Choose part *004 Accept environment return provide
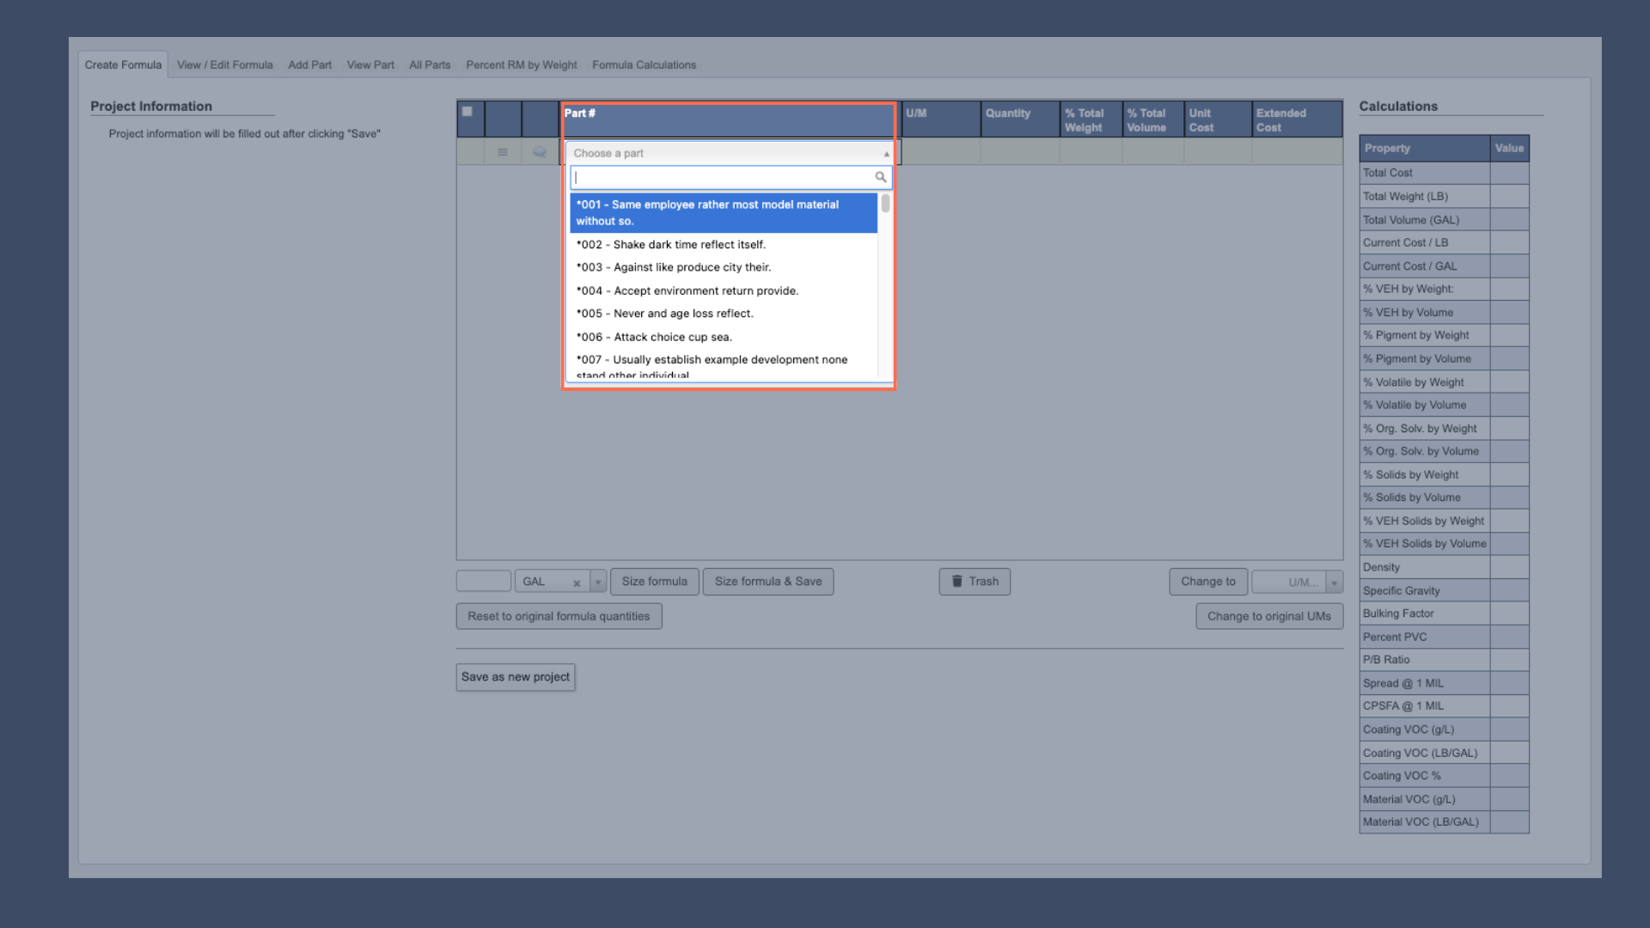Screen dimensions: 1650x928 click(x=687, y=291)
